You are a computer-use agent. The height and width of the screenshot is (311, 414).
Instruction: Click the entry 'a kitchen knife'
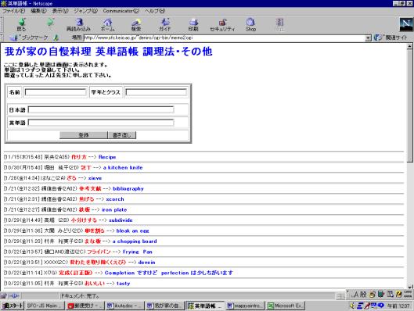(123, 168)
